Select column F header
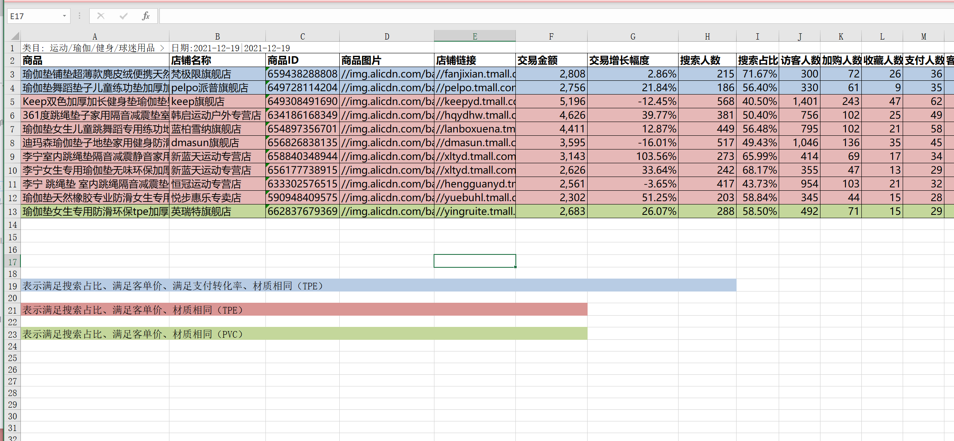This screenshot has height=441, width=954. pyautogui.click(x=551, y=36)
